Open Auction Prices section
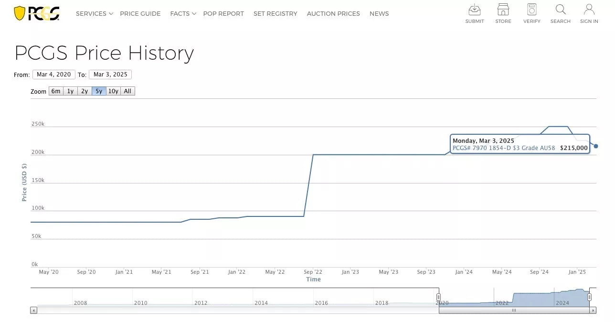Image resolution: width=615 pixels, height=322 pixels. (x=333, y=13)
